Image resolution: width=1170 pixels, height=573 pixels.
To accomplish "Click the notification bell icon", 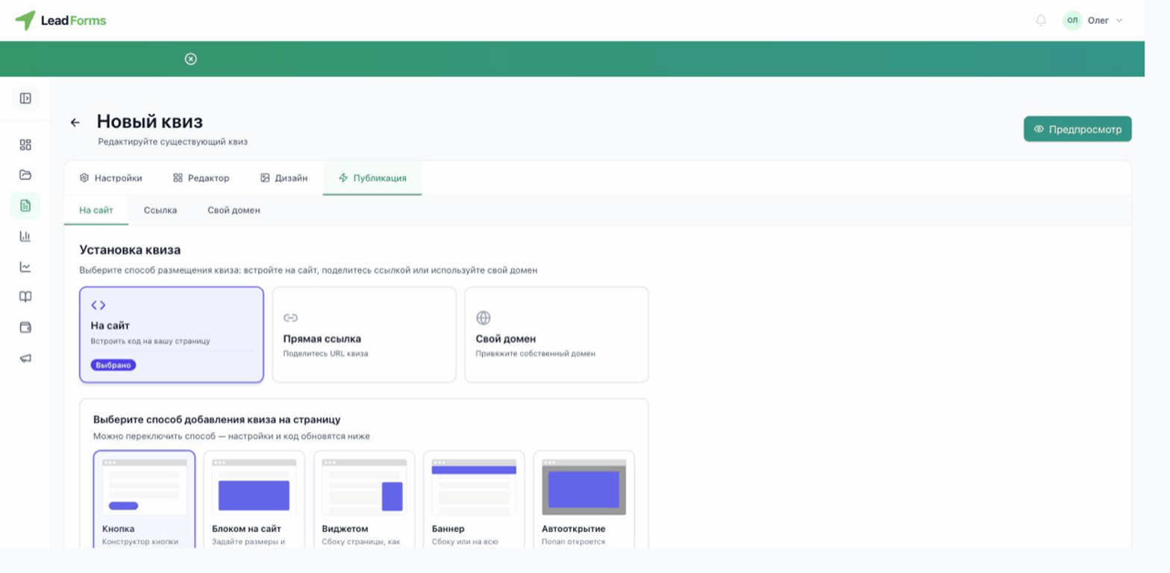I will click(x=1041, y=20).
